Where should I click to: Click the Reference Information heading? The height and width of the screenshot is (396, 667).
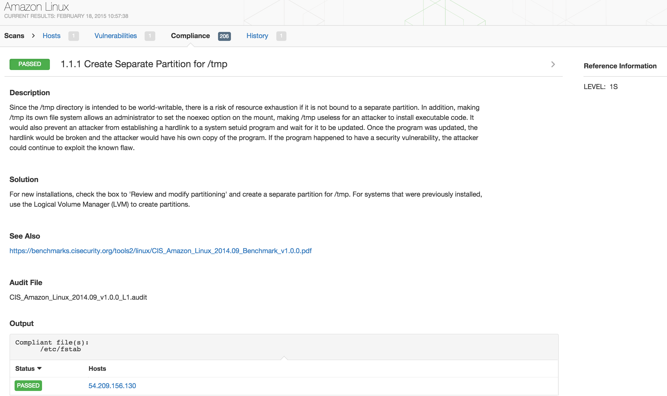point(620,66)
